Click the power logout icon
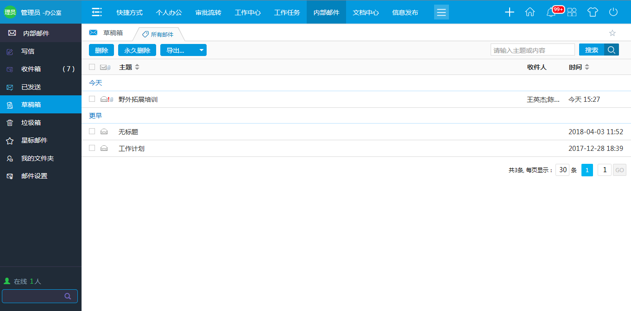This screenshot has width=631, height=311. click(x=613, y=12)
